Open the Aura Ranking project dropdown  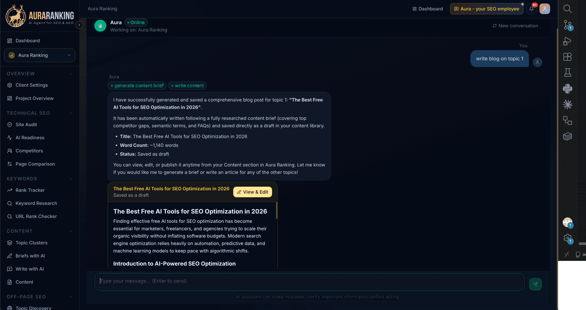click(x=40, y=55)
